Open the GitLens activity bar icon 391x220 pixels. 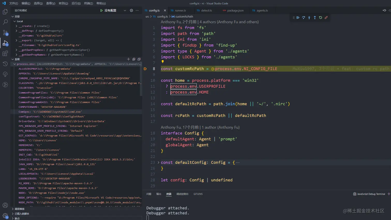click(x=5, y=85)
